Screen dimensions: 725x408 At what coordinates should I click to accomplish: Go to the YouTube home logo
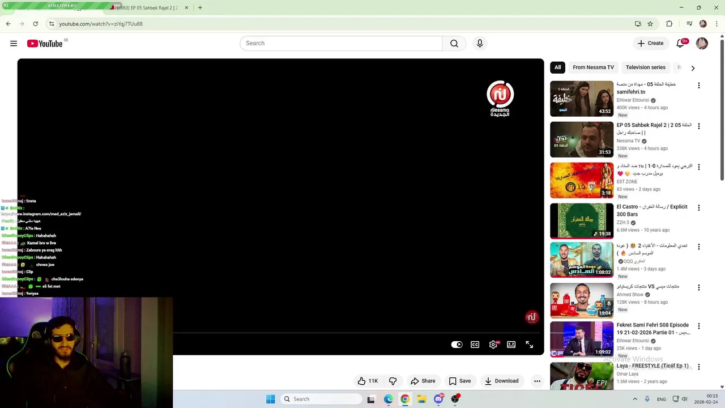click(x=45, y=44)
